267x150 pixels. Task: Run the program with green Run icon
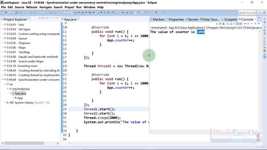[83, 12]
